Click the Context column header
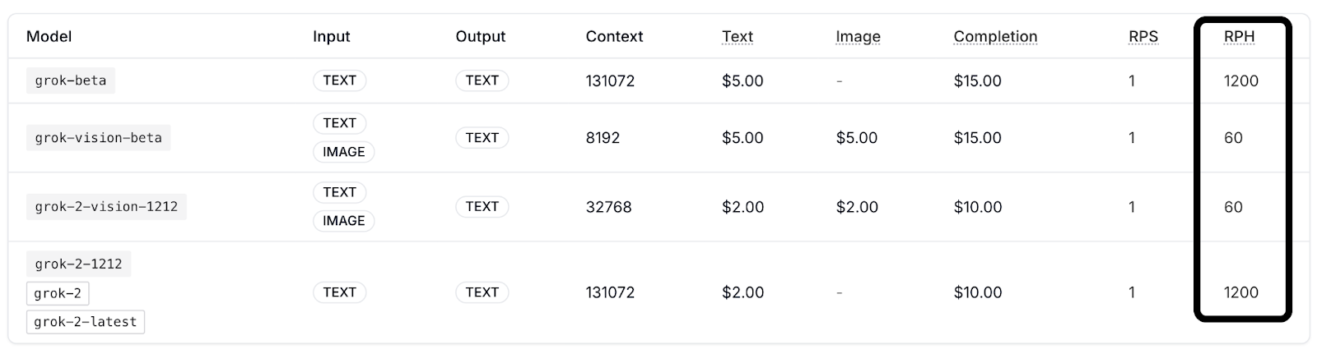Image resolution: width=1317 pixels, height=354 pixels. pyautogui.click(x=614, y=36)
